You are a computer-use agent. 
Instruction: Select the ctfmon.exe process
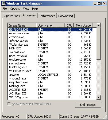tap(51, 37)
